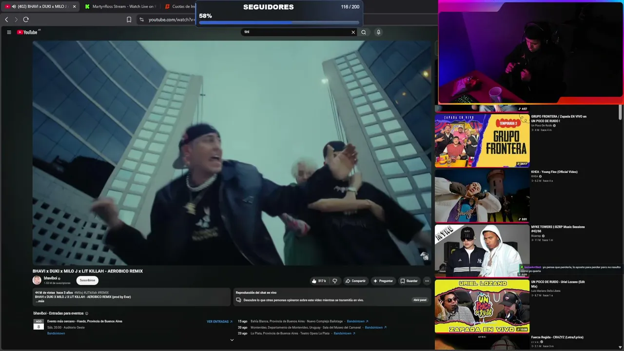Viewport: 624px width, 351px height.
Task: Reload the page with the refresh icon
Action: click(x=26, y=19)
